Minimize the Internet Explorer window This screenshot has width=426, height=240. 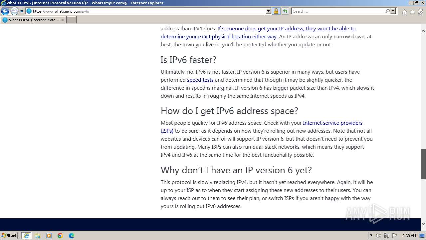coord(411,3)
